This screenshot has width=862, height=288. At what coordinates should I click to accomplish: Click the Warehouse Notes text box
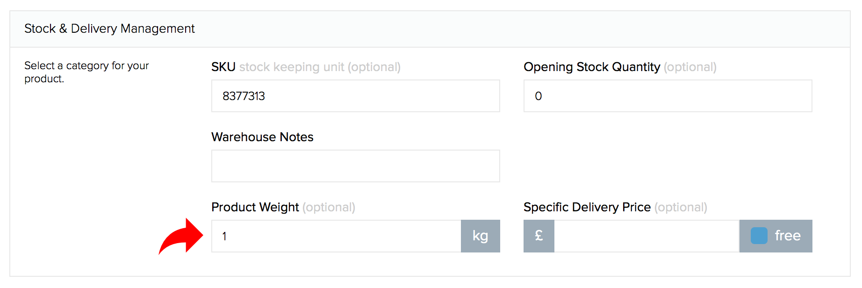355,166
